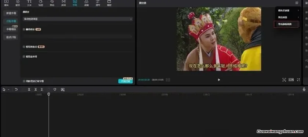Click the microphone record icon
This screenshot has width=308, height=137.
(x=304, y=90)
